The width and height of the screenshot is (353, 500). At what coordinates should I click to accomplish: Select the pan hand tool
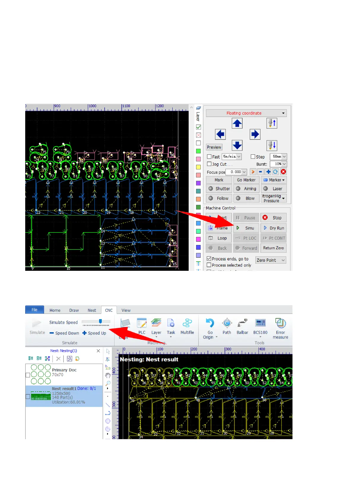(108, 375)
